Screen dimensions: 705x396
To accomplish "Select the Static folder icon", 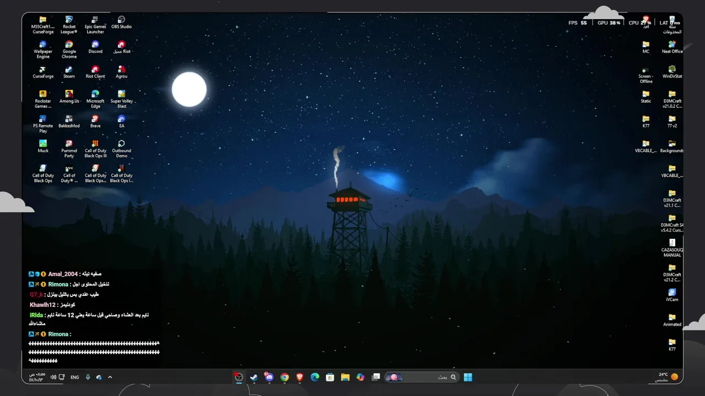I will click(x=646, y=97).
